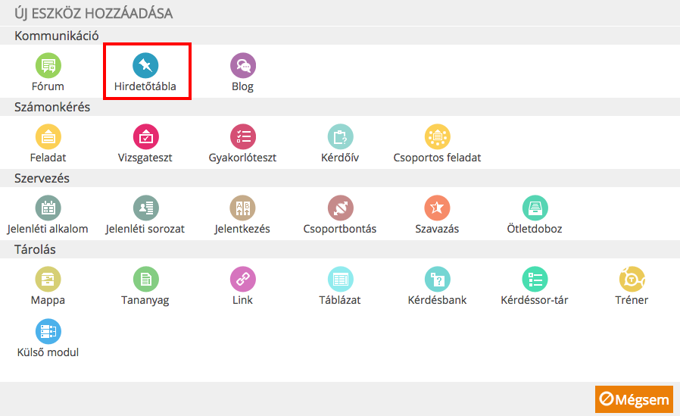Select the Jelenléti alkalom icon
680x416 pixels.
pos(48,208)
